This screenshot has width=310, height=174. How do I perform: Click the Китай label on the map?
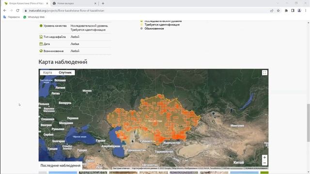(x=239, y=162)
